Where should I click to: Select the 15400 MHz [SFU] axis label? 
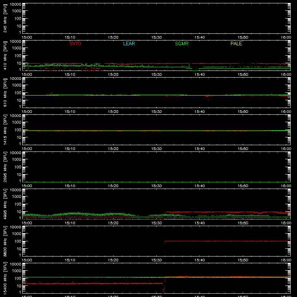coord(5,278)
